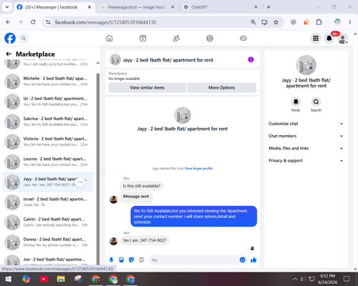Close the Freeimage.host tab
The width and height of the screenshot is (358, 286).
pyautogui.click(x=173, y=7)
